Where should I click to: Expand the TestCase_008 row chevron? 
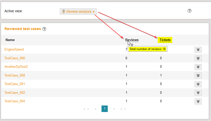coord(198,75)
